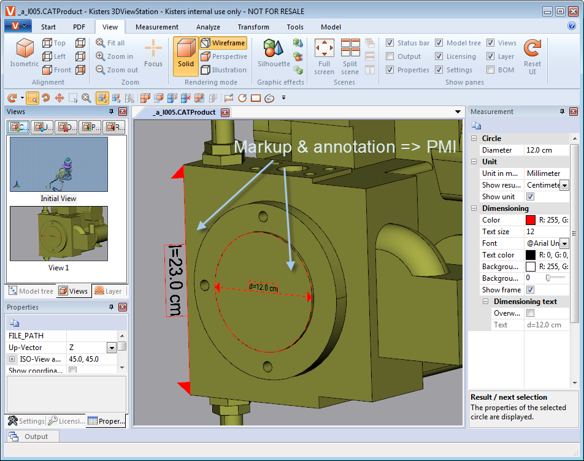Click the circle markup tool icon
The image size is (584, 461).
242,98
